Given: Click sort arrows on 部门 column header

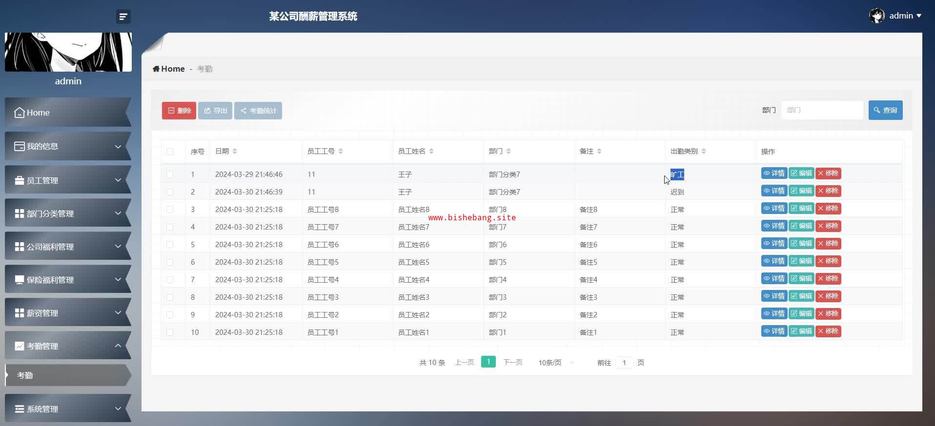Looking at the screenshot, I should click(x=508, y=152).
